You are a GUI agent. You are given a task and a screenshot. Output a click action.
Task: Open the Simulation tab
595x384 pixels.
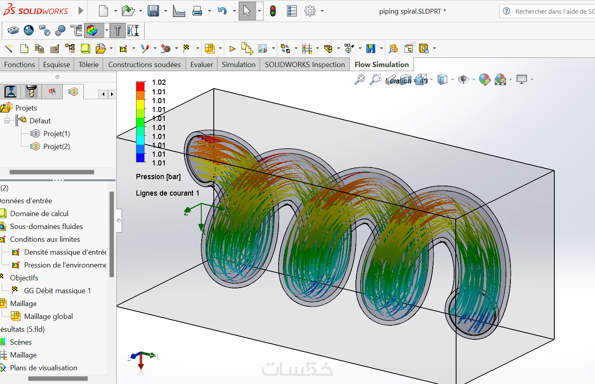(x=239, y=65)
